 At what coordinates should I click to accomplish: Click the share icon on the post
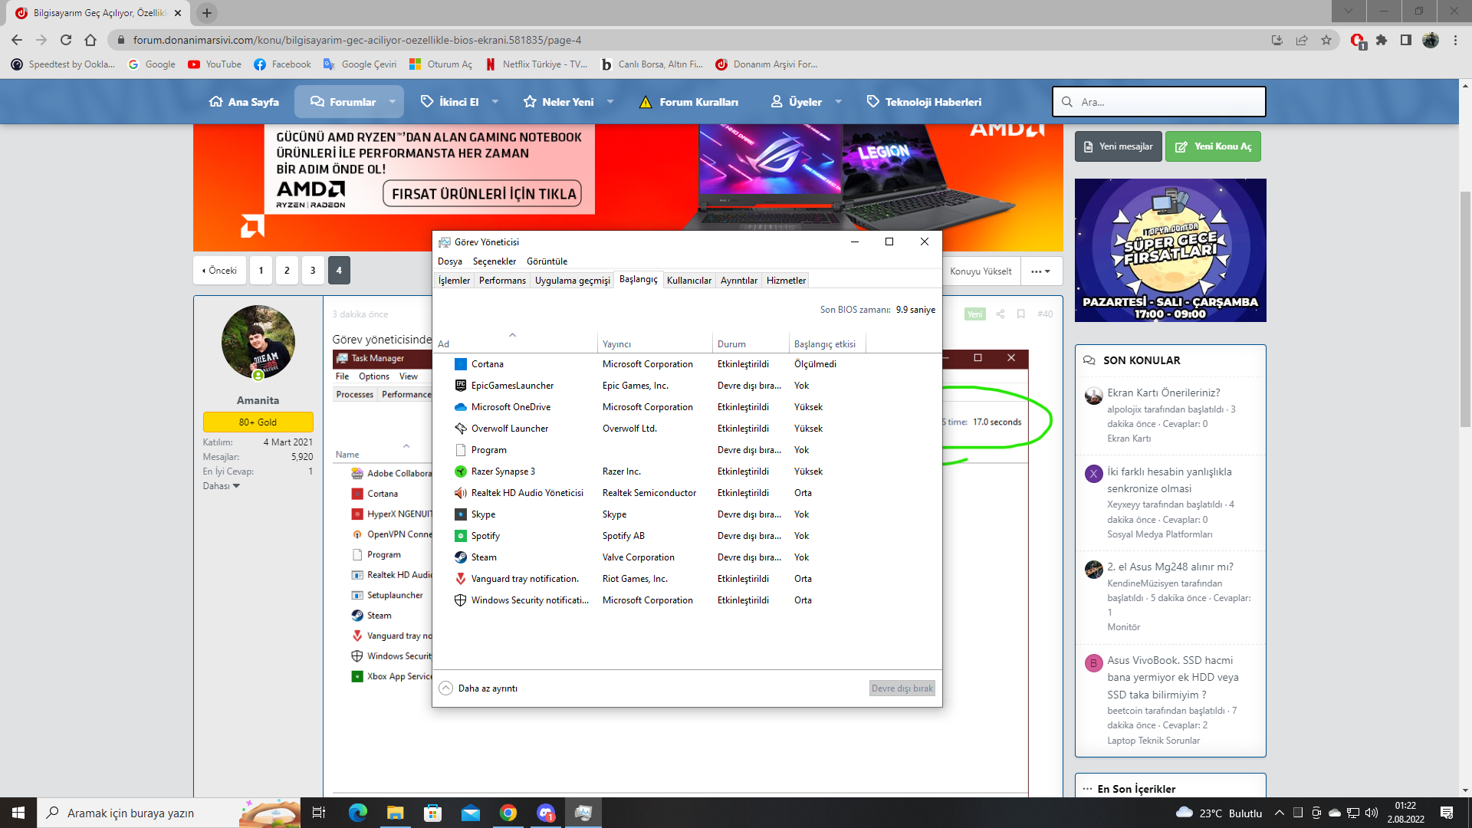(1000, 314)
